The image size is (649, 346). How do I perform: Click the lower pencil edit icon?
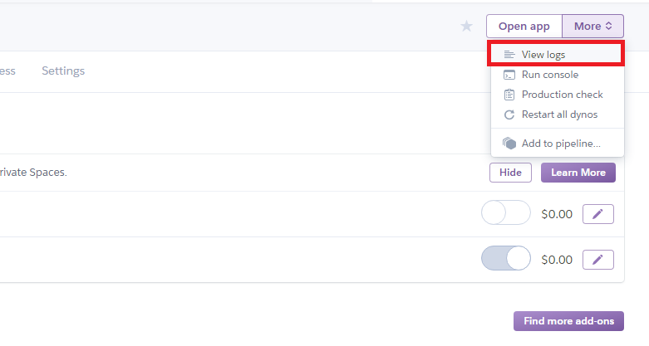(597, 260)
